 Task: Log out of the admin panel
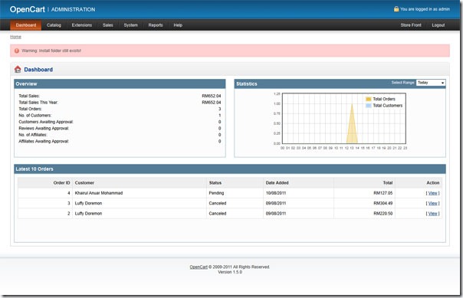pyautogui.click(x=438, y=25)
